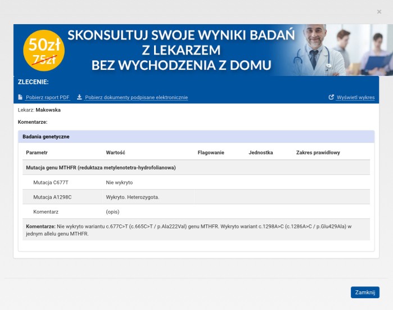
Task: Click the Lekarz: label
Action: (26, 110)
